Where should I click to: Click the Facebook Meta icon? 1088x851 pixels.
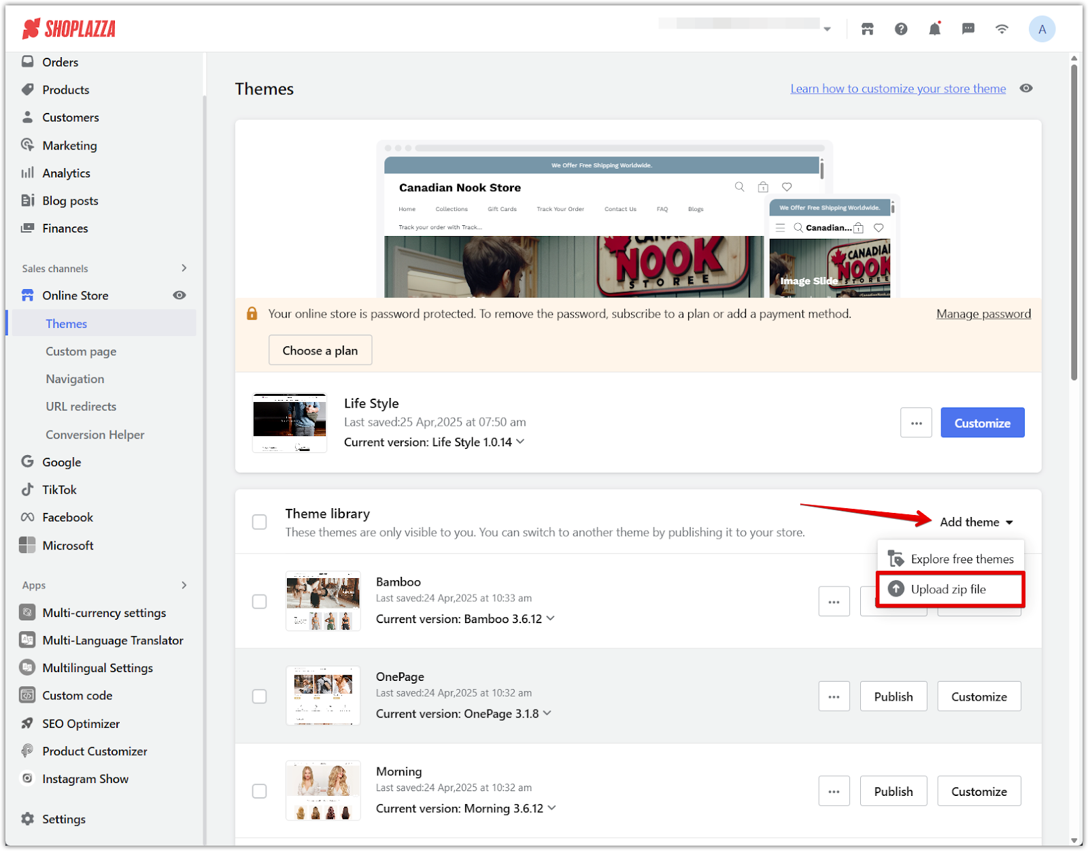[x=27, y=517]
